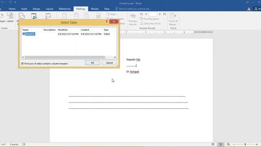
Task: Click the Di Tempat text in document
Action: pyautogui.click(x=133, y=72)
